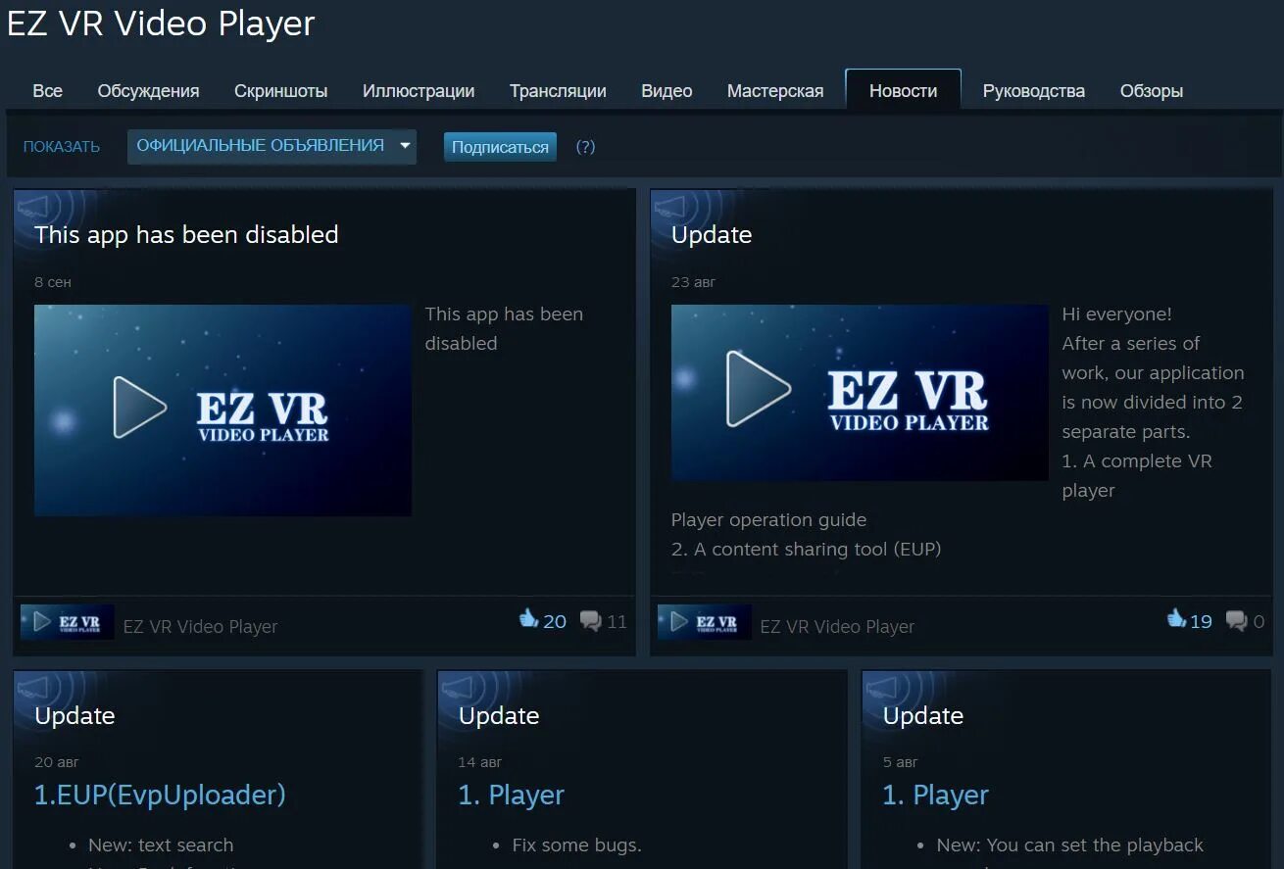Click the thumbnail in the 23 авг Update
The image size is (1284, 869).
860,392
